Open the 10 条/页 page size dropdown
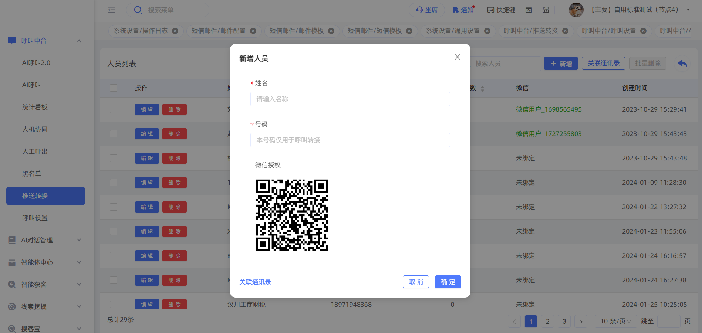 tap(615, 321)
